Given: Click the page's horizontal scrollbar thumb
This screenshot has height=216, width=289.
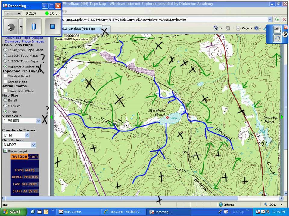Looking at the screenshot, I should [122, 198].
